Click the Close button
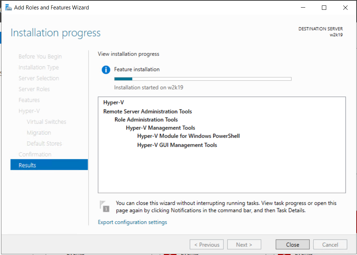This screenshot has height=255, width=357. (293, 245)
